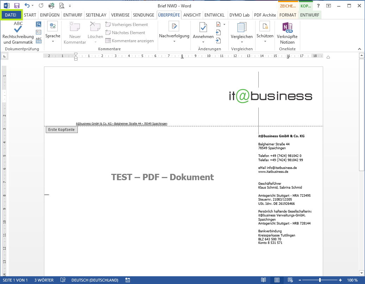Open Verknüpfte Notizen OneNote icon
The width and height of the screenshot is (365, 284).
click(287, 27)
